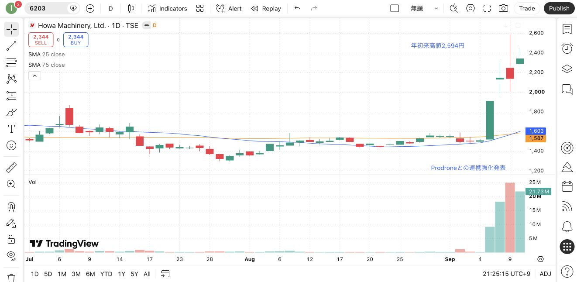Select the ruler measure tool
This screenshot has height=282, width=577.
click(x=11, y=167)
